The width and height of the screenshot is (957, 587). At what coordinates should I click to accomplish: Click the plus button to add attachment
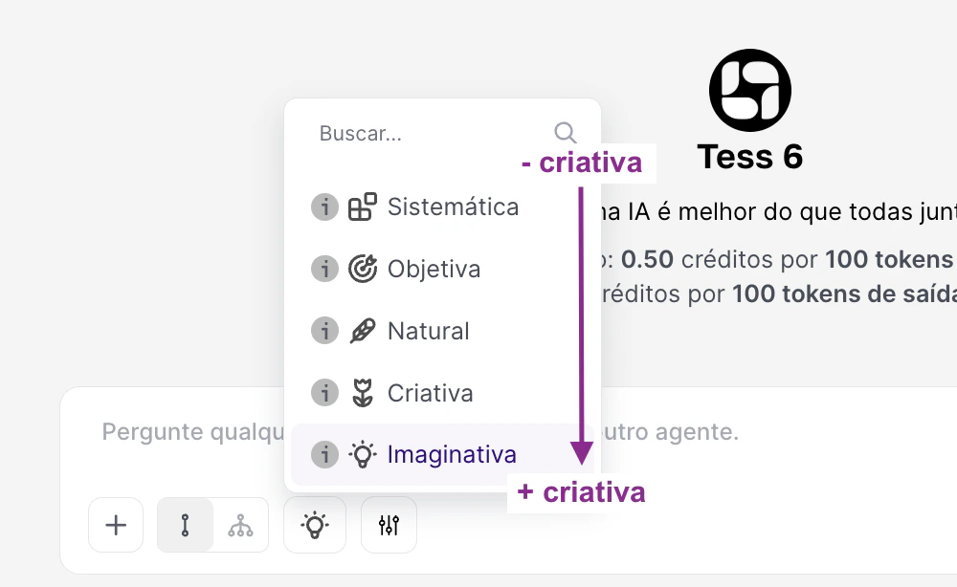pos(115,524)
